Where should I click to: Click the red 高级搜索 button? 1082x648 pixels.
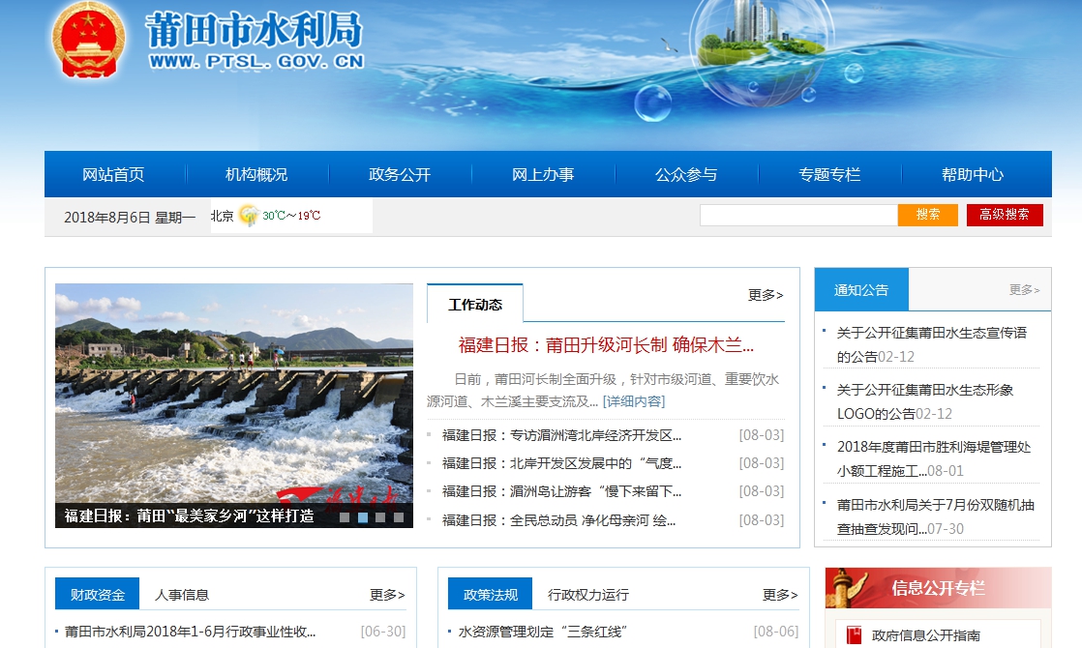[1005, 215]
